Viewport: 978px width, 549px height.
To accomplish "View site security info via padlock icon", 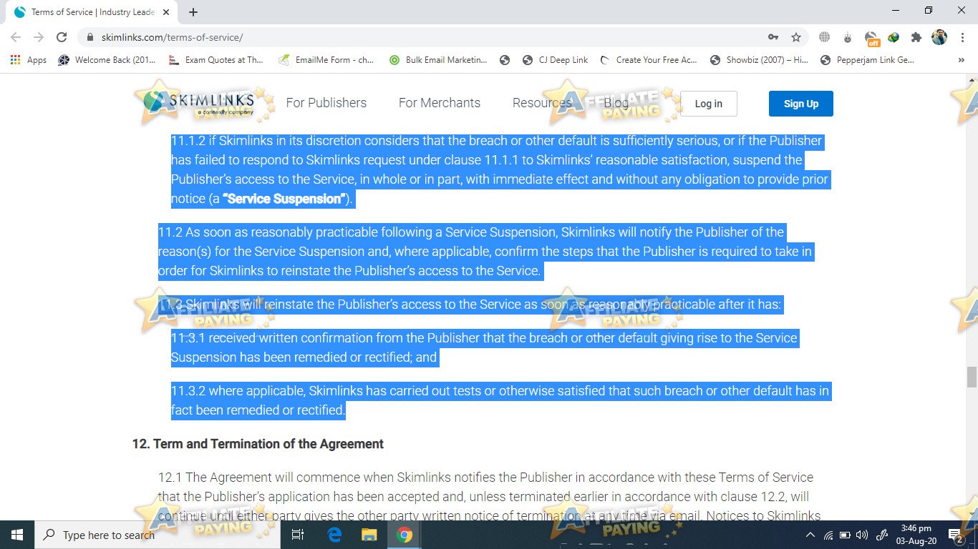I will pyautogui.click(x=89, y=37).
